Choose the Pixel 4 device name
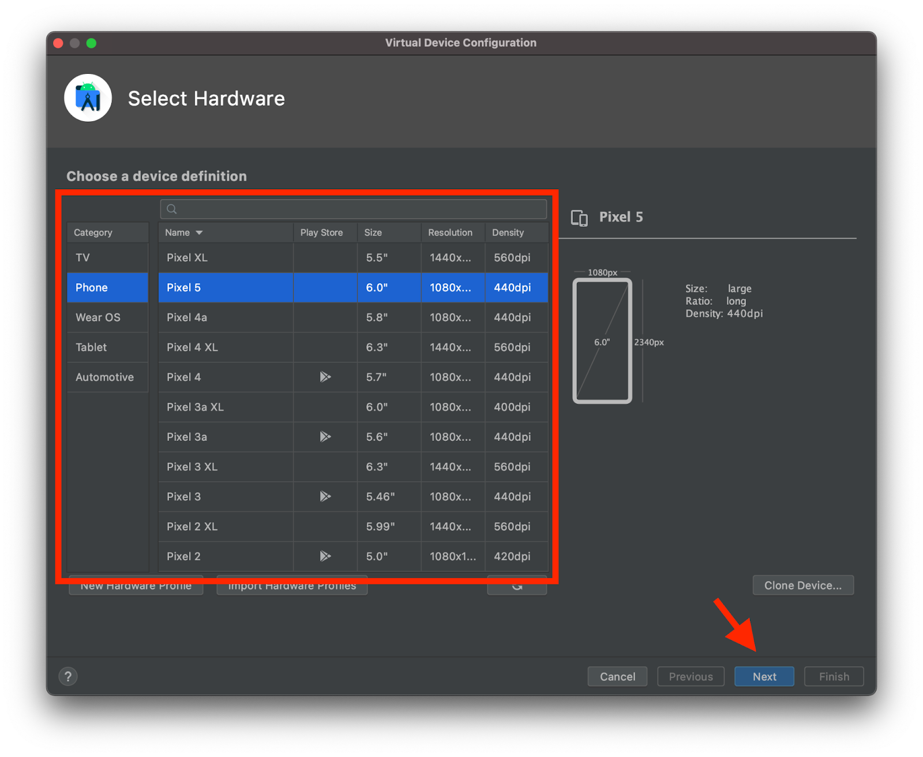The width and height of the screenshot is (923, 757). 183,377
